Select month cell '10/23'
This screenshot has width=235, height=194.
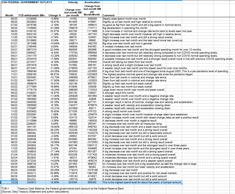[x=14, y=145]
